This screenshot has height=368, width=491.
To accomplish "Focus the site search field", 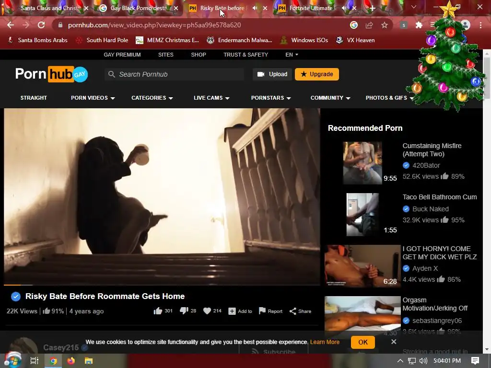I will tap(174, 74).
